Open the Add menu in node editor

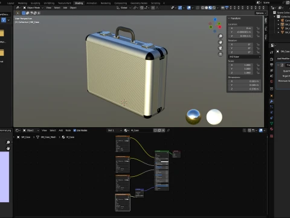pos(60,130)
